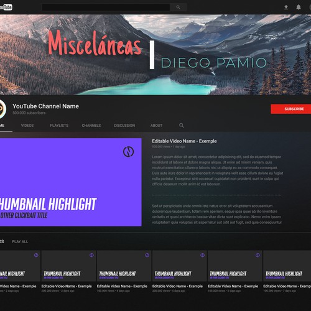Open the About tab
The height and width of the screenshot is (311, 311).
(156, 126)
